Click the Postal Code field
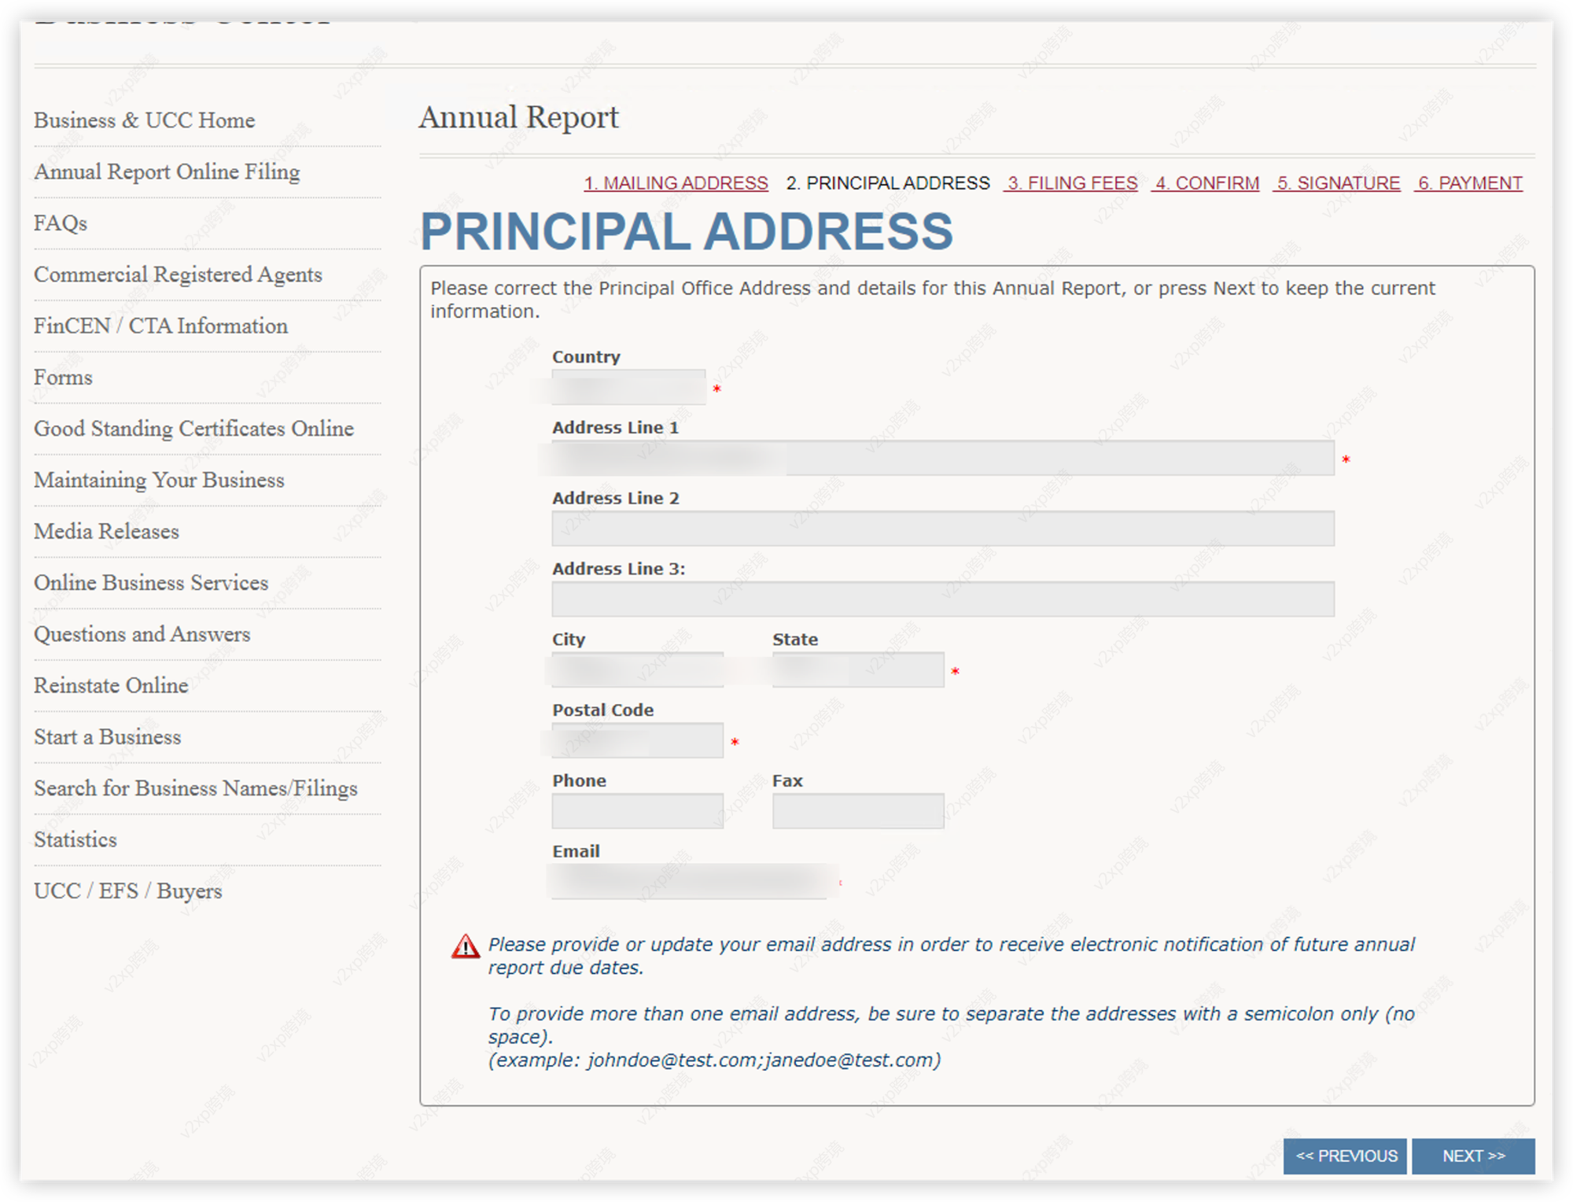The height and width of the screenshot is (1202, 1573). [637, 741]
